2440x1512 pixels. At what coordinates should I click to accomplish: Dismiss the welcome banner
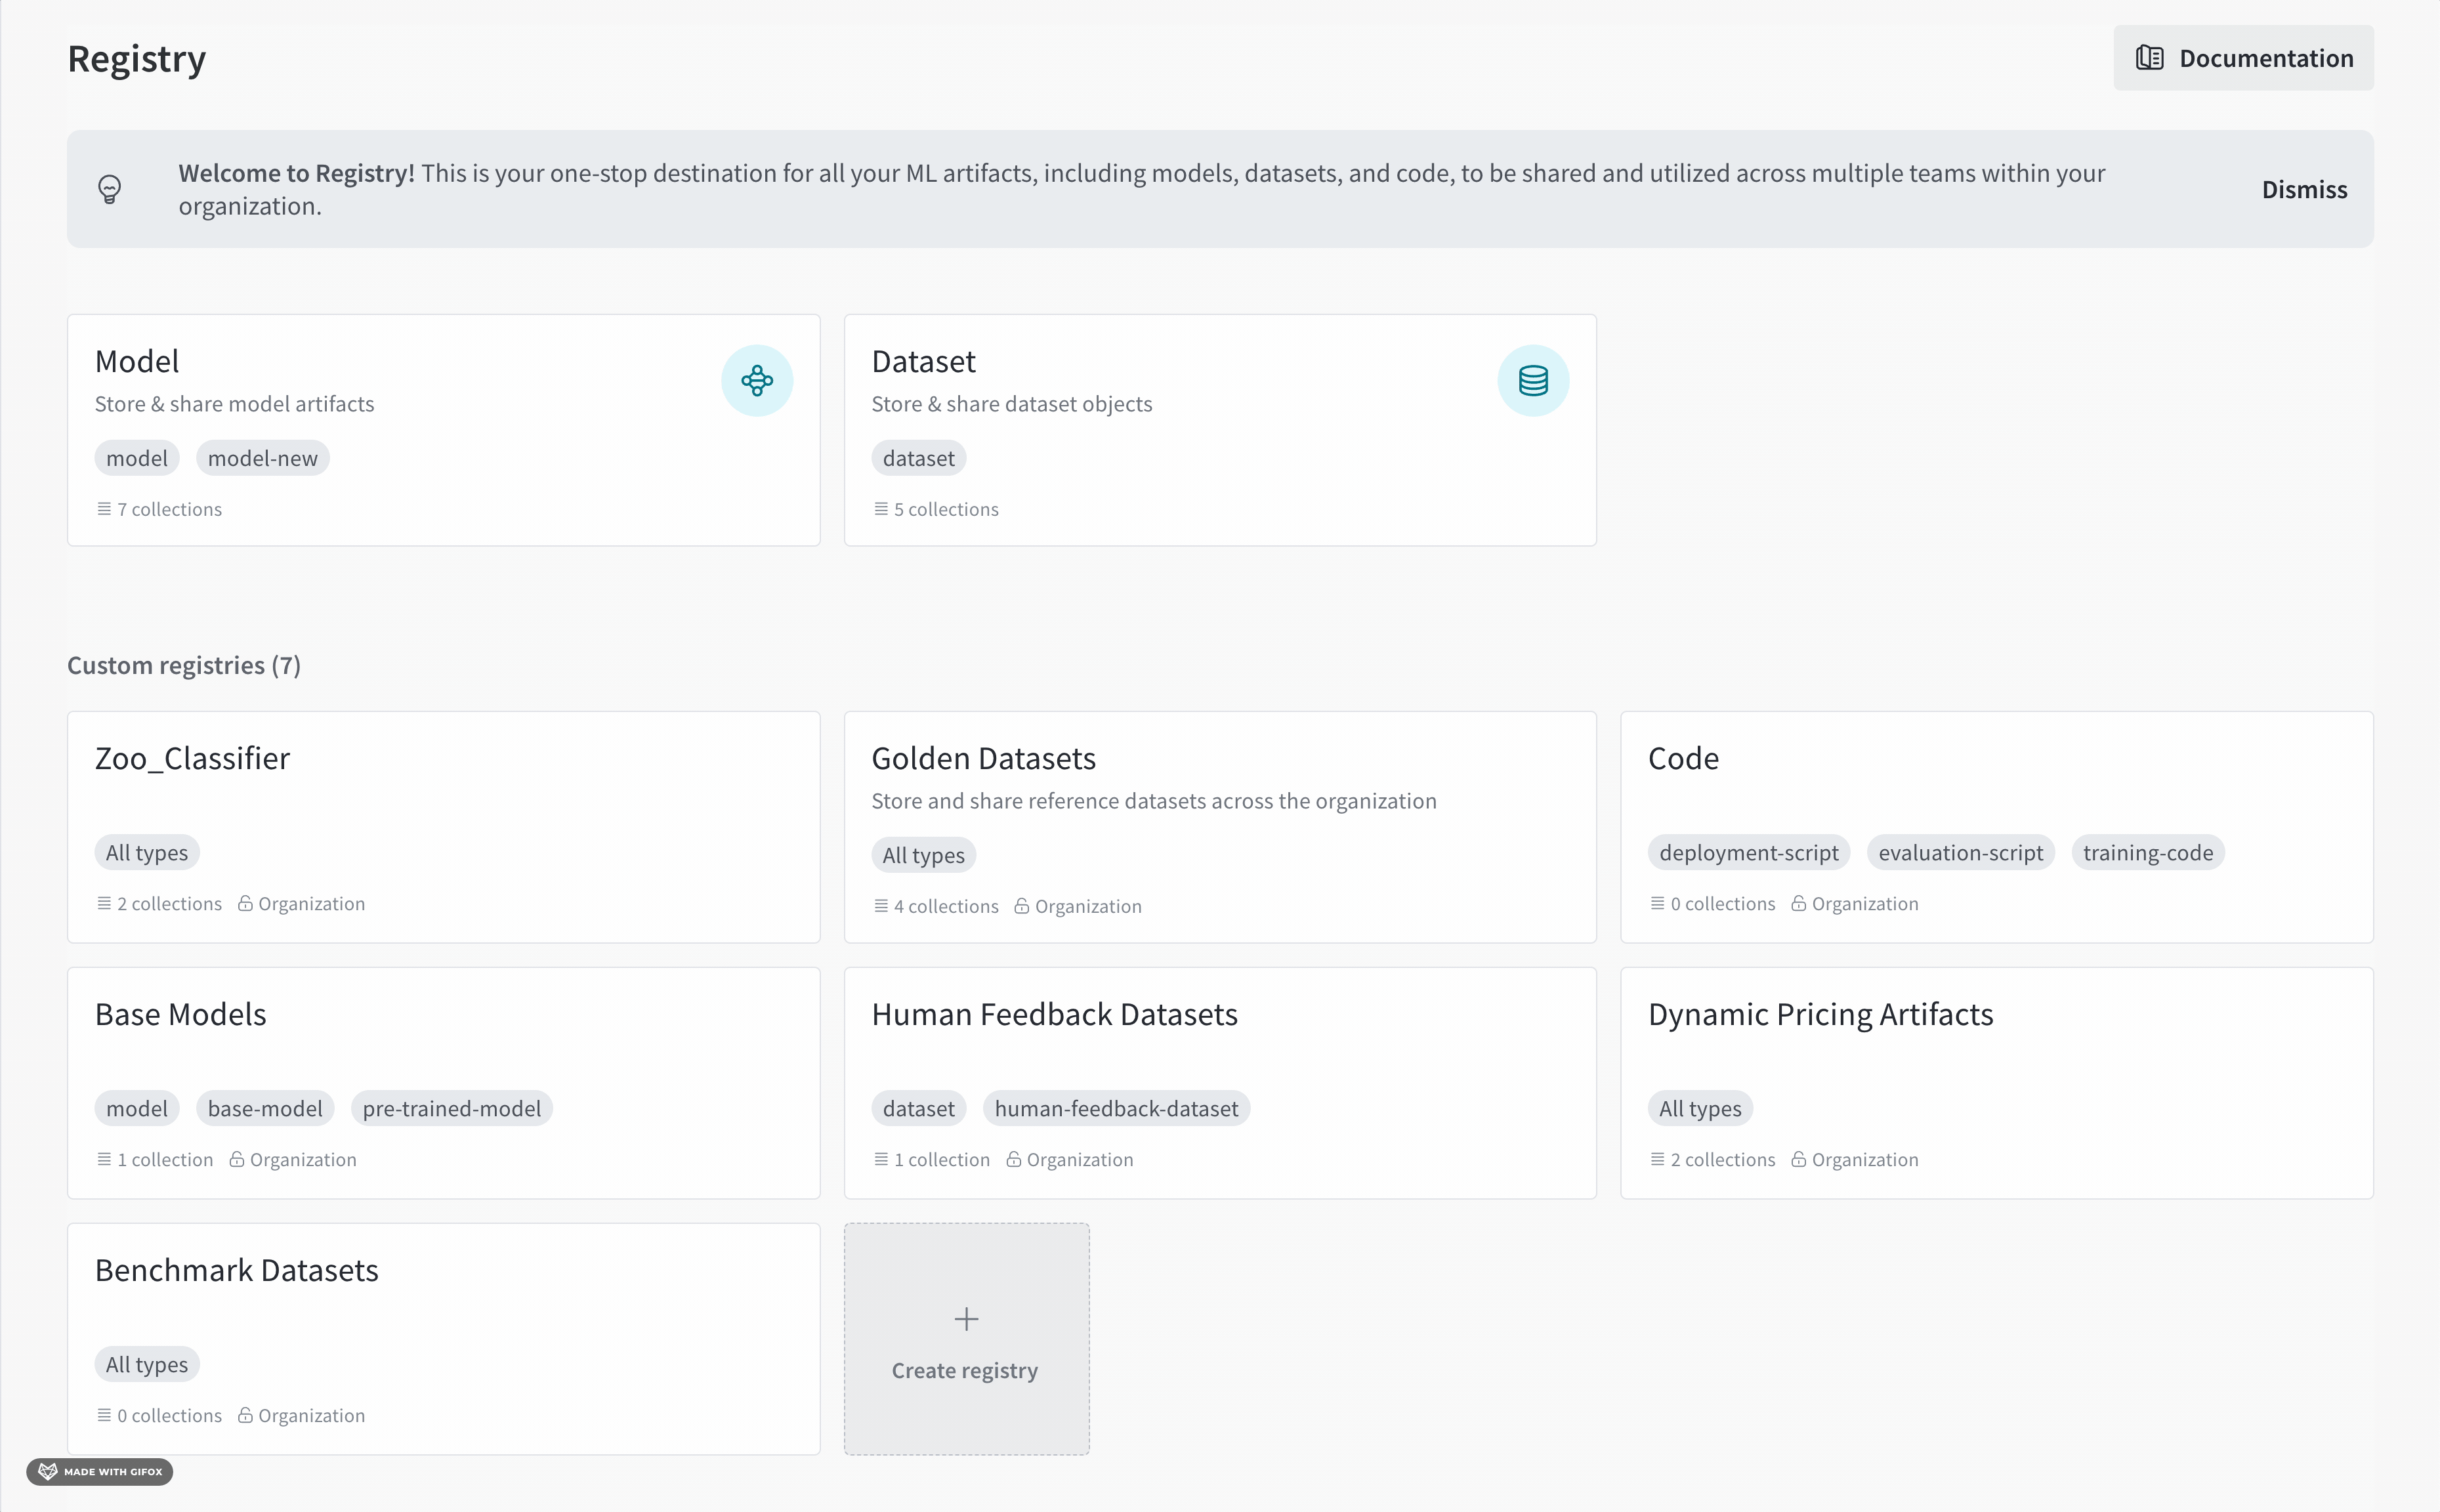point(2304,189)
